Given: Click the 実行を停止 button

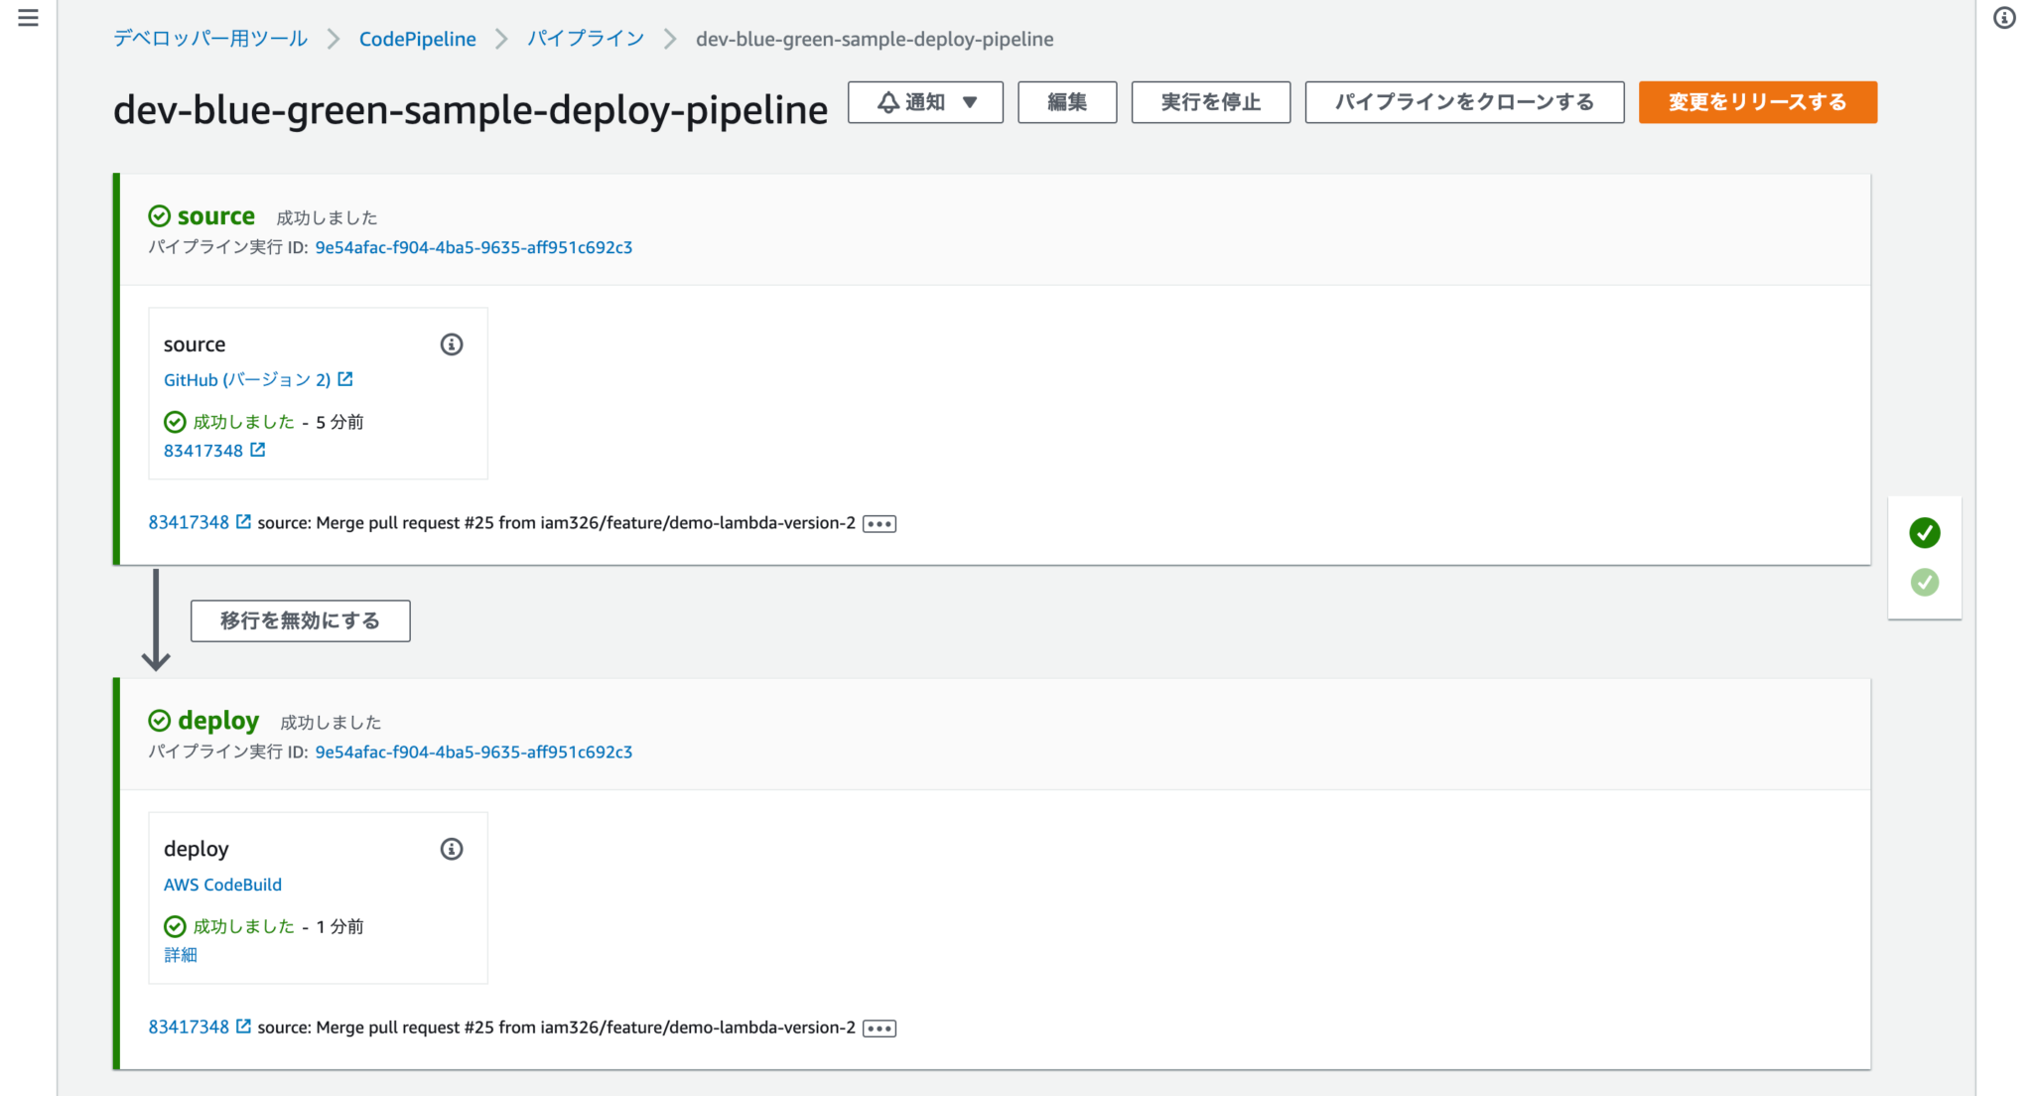Looking at the screenshot, I should click(1210, 101).
